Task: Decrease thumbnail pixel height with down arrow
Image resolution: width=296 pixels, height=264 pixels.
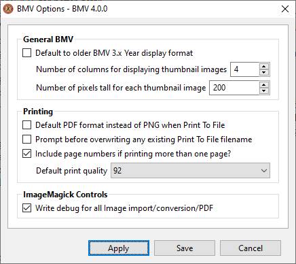Action: (264, 91)
